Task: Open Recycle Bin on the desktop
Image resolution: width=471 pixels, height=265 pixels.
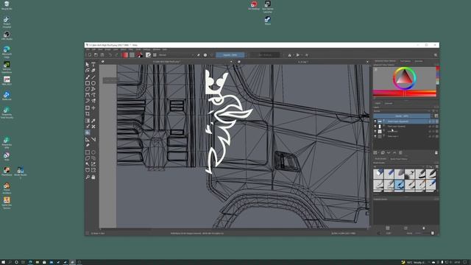Action: (x=7, y=5)
